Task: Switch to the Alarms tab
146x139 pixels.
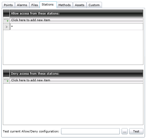Action: pyautogui.click(x=22, y=5)
